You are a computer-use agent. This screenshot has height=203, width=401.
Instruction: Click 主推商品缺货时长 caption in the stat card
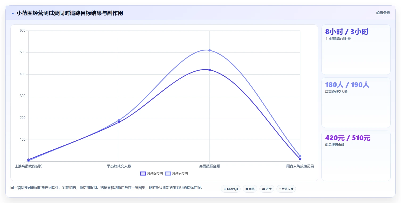tap(338, 39)
